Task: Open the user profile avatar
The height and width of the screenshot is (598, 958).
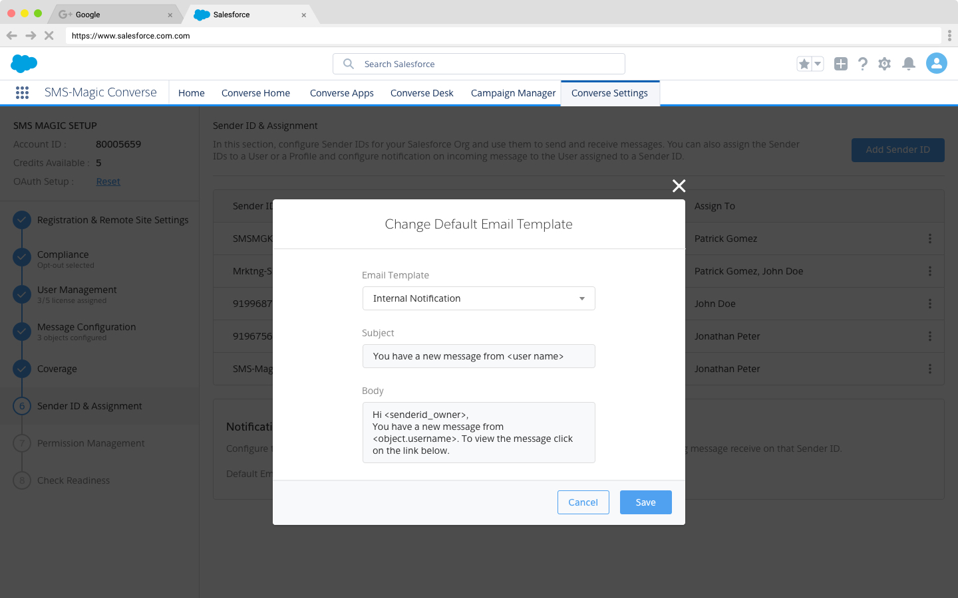Action: [936, 63]
